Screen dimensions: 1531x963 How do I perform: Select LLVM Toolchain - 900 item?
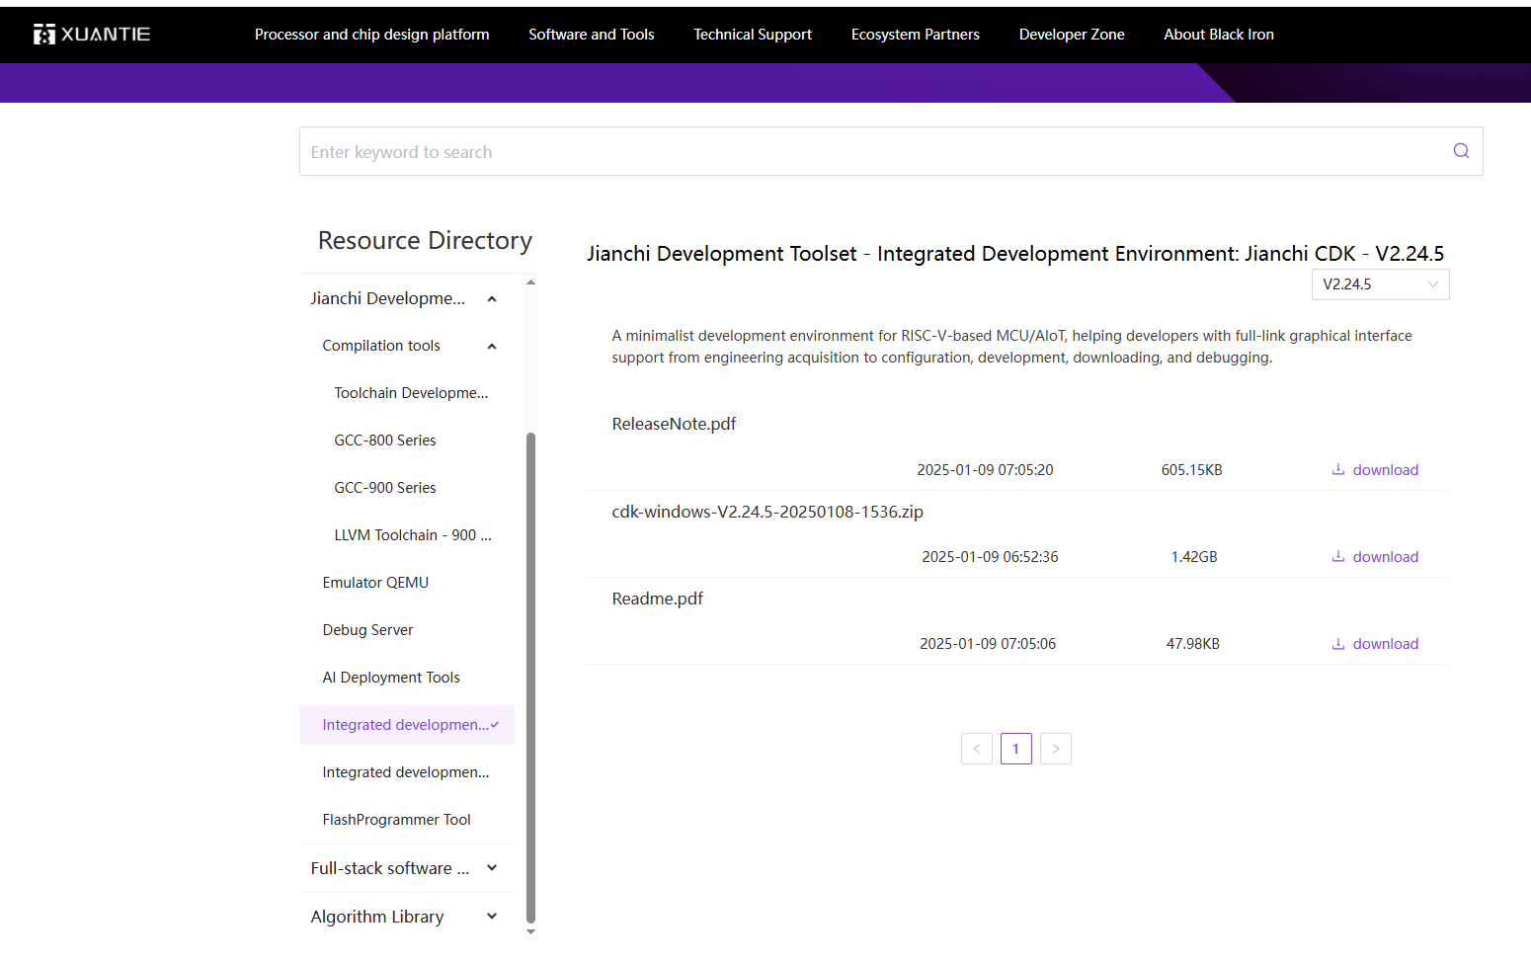[x=413, y=535]
